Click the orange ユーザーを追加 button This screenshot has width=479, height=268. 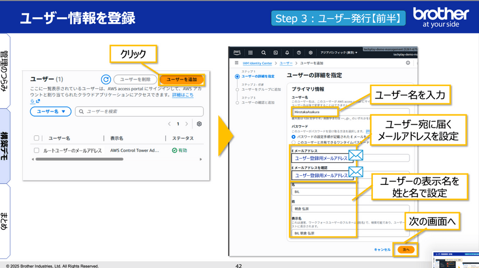click(x=181, y=80)
